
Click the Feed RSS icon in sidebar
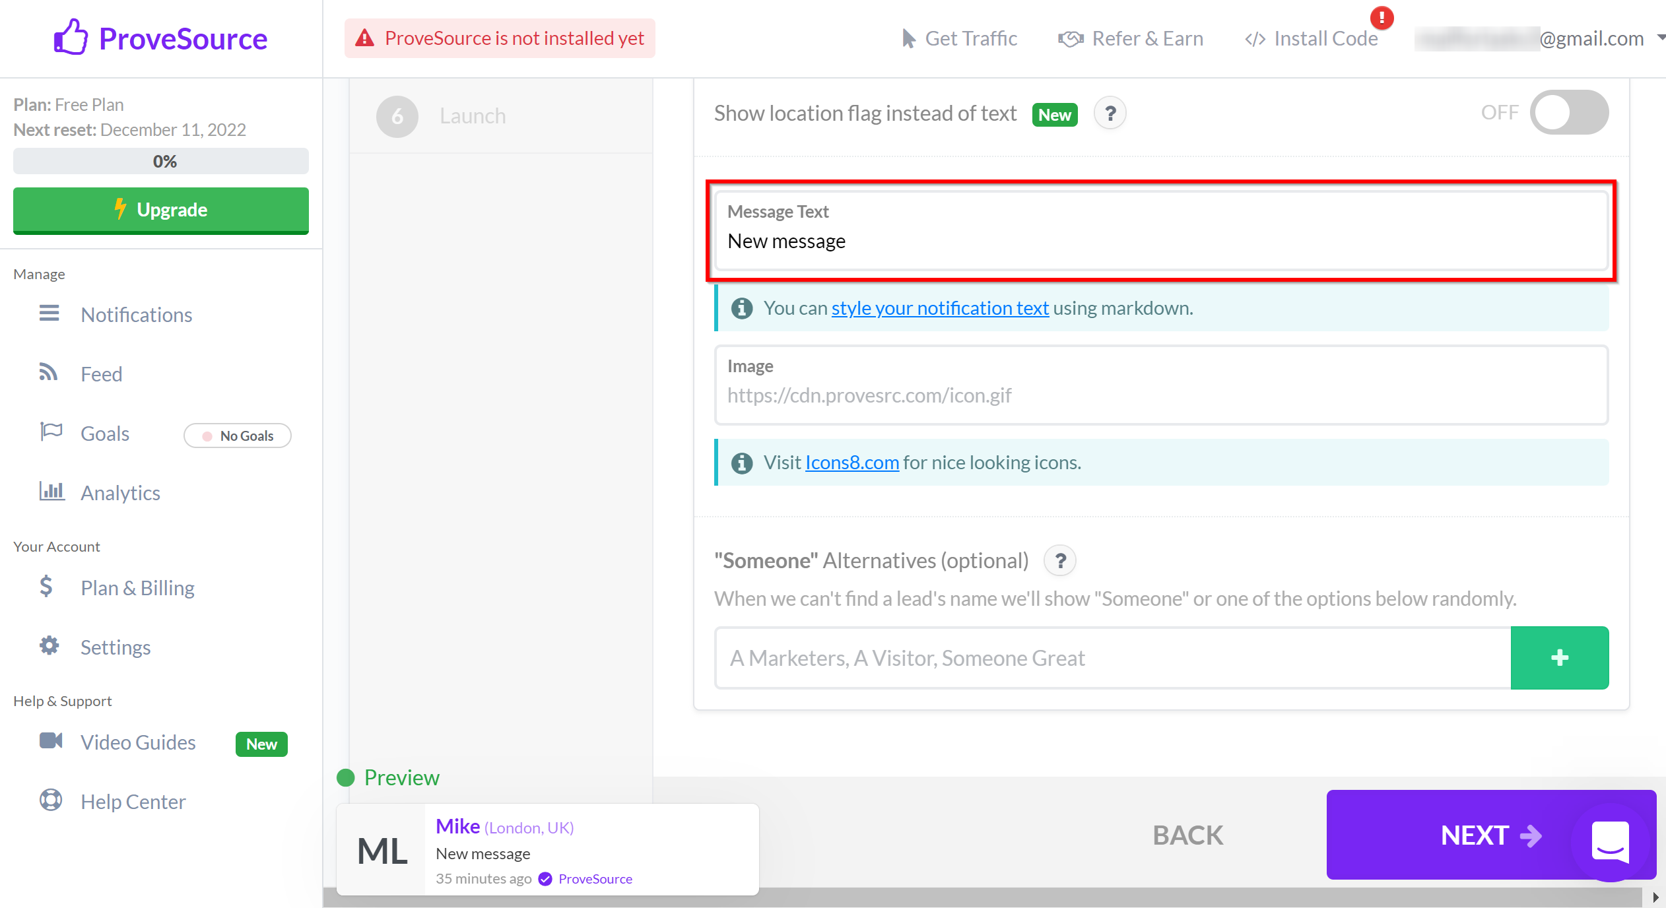(48, 372)
